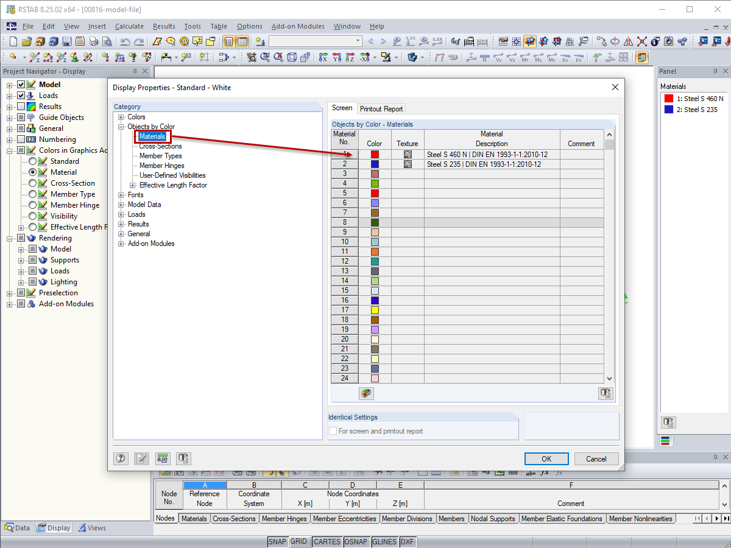Open the New Model icon on the toolbar
This screenshot has height=548, width=731.
[12, 41]
